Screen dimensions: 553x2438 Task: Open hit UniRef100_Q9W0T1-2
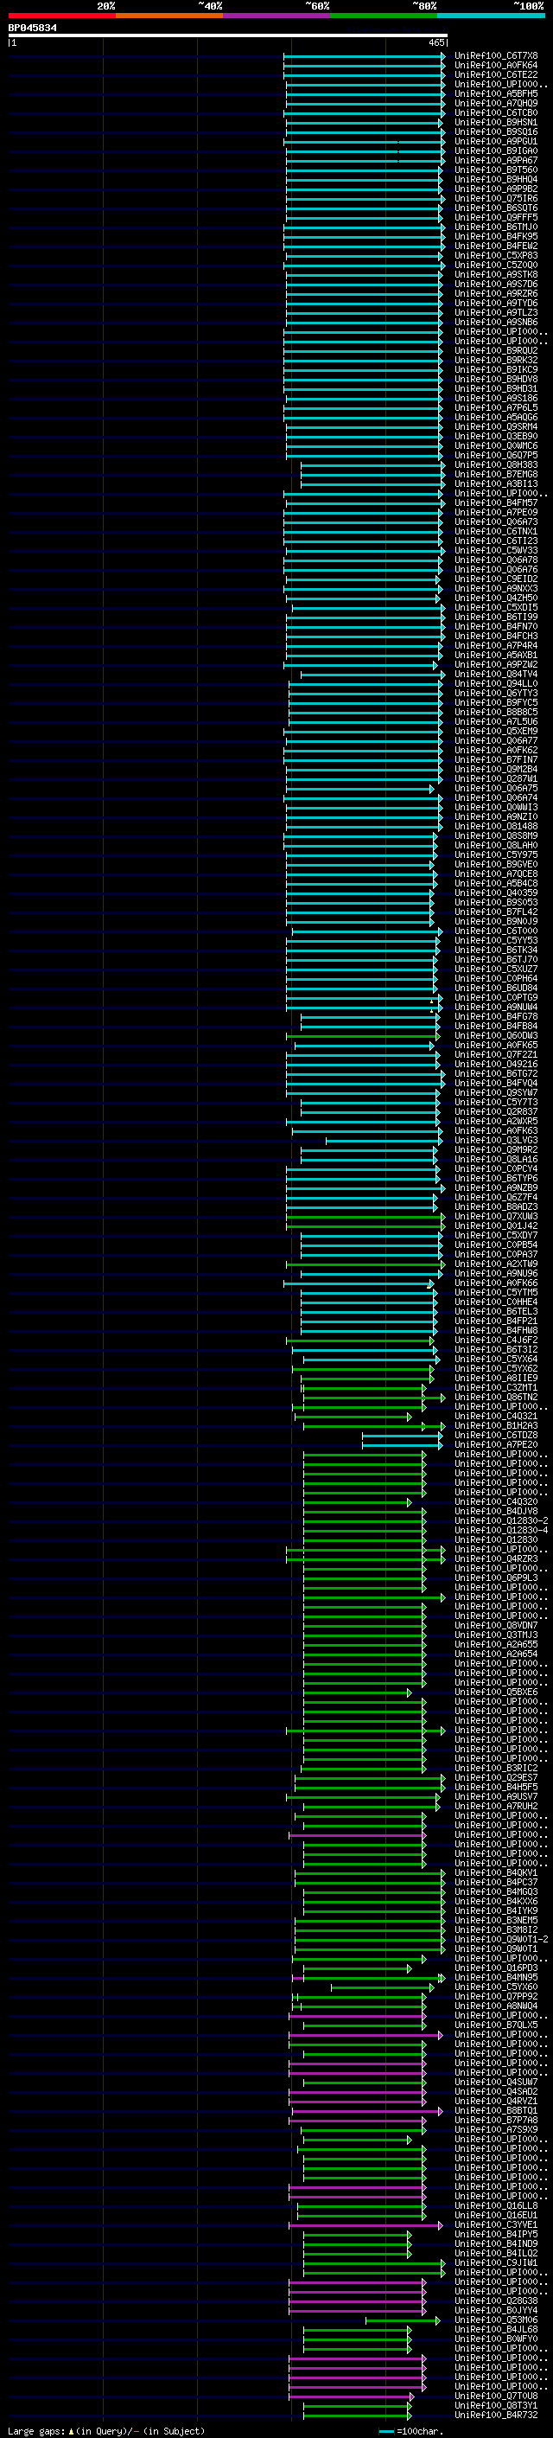pyautogui.click(x=501, y=1939)
